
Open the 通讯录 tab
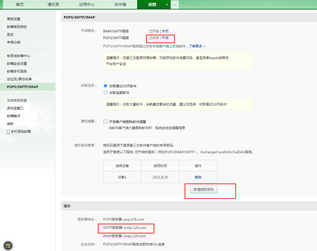pos(53,4)
